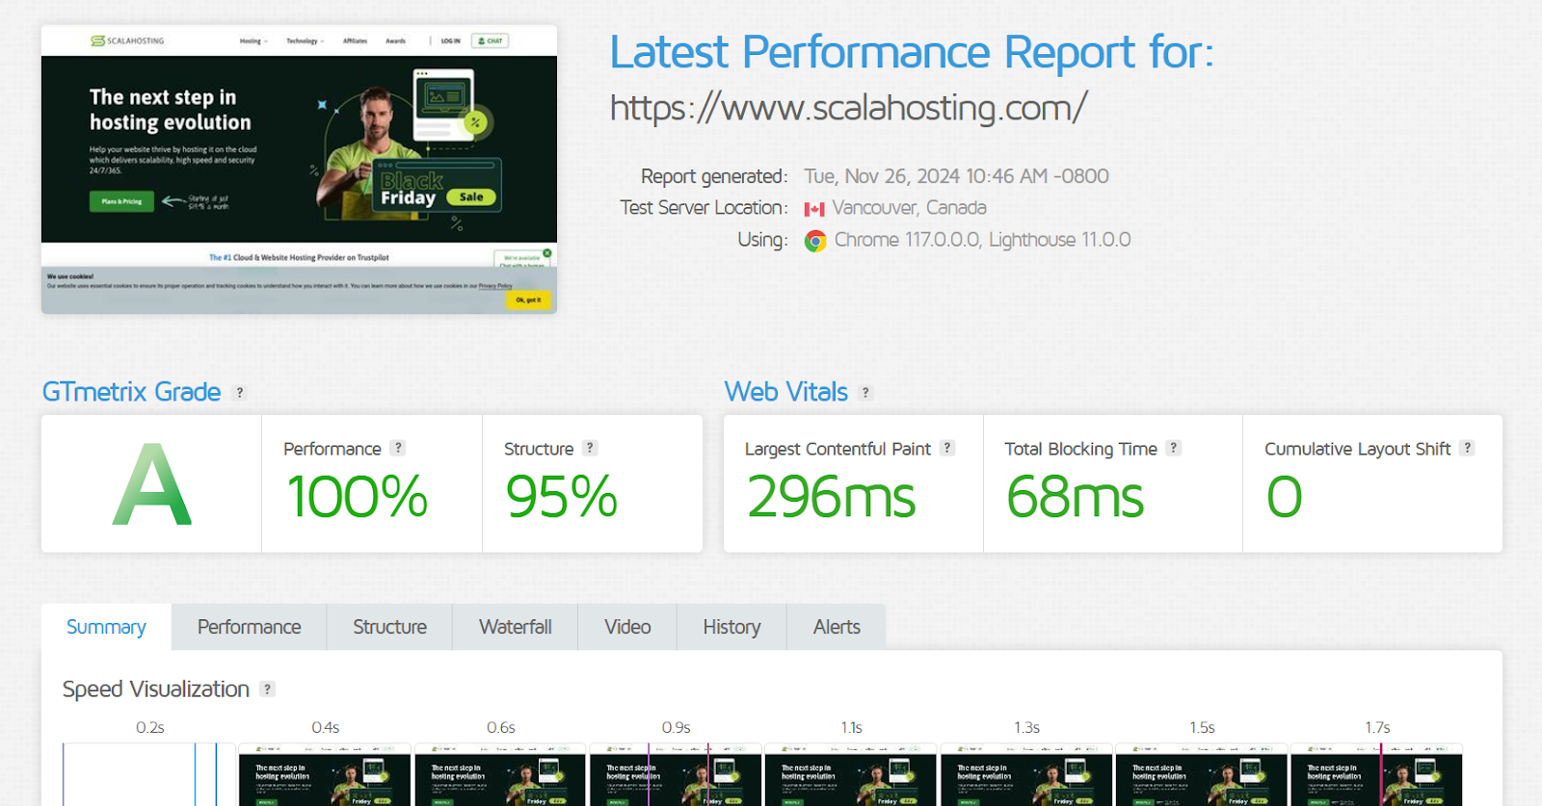Image resolution: width=1542 pixels, height=806 pixels.
Task: Click the scalahosting.com URL link
Action: pos(849,108)
